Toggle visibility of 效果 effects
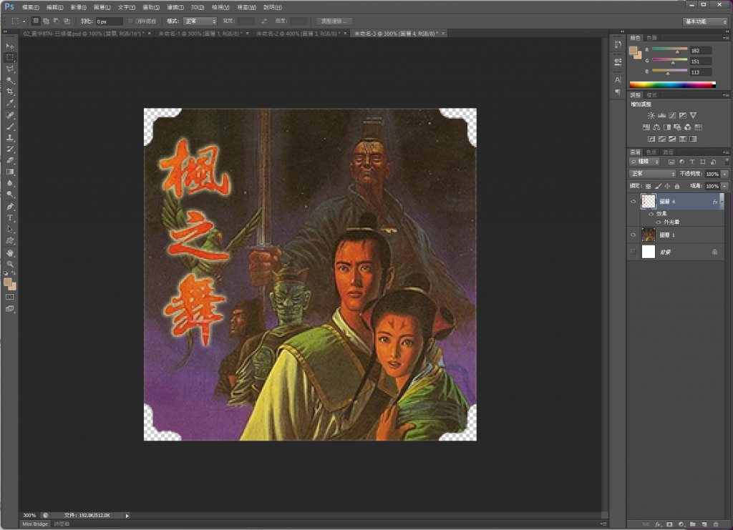This screenshot has width=733, height=530. [651, 214]
